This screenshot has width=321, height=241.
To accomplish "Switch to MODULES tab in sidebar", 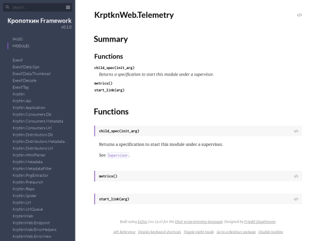I will [21, 46].
